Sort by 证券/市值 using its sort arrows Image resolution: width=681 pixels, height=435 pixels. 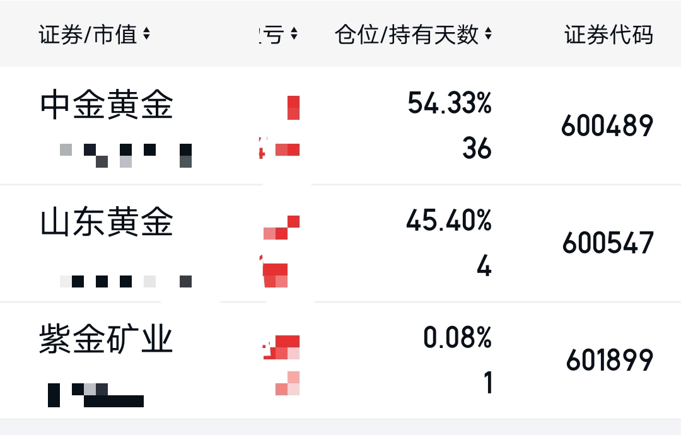point(146,34)
